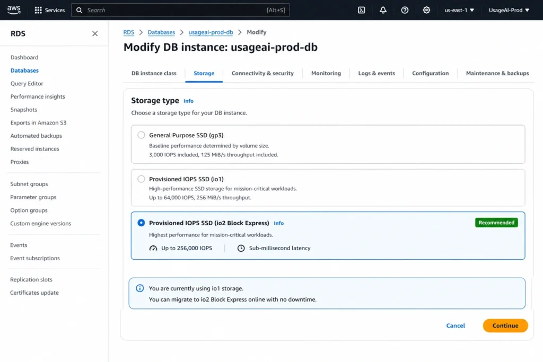This screenshot has height=362, width=543.
Task: Click the search magnifier icon
Action: 80,10
